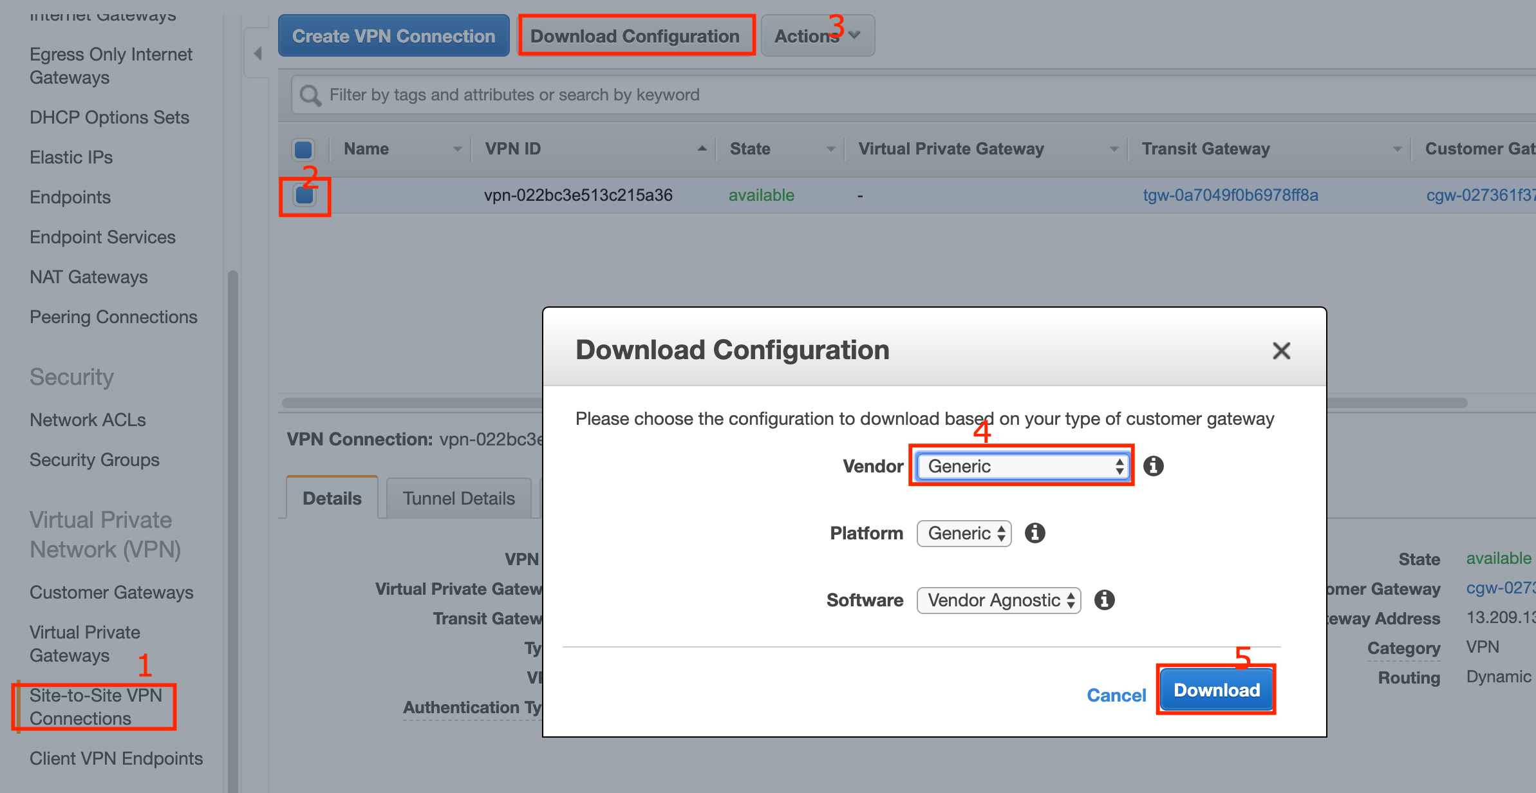Sort by VPN ID column arrow

point(702,149)
